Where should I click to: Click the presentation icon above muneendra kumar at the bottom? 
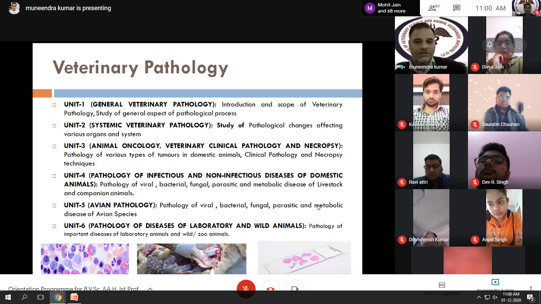pyautogui.click(x=495, y=282)
